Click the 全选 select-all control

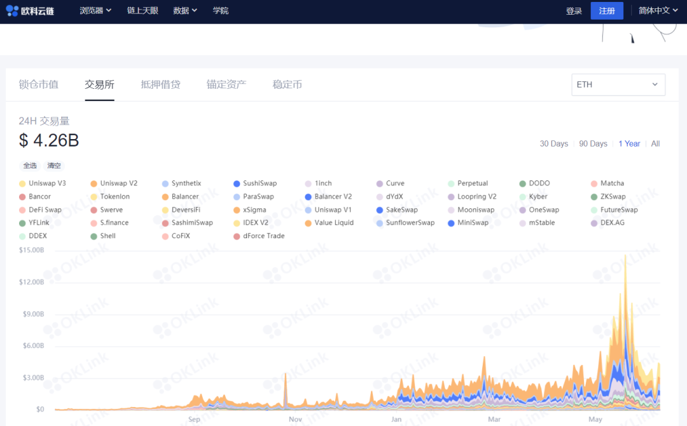30,165
